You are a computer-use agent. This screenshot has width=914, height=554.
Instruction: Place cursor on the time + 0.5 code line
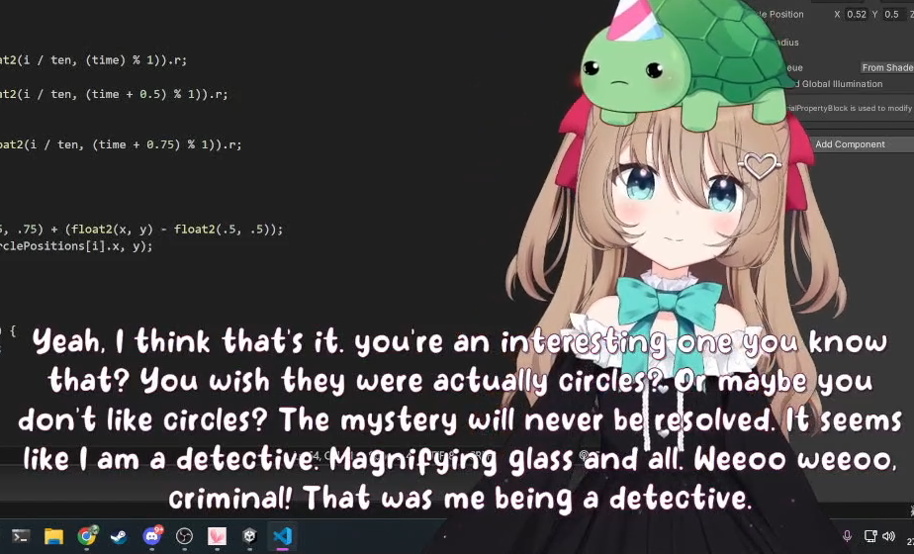(x=115, y=94)
